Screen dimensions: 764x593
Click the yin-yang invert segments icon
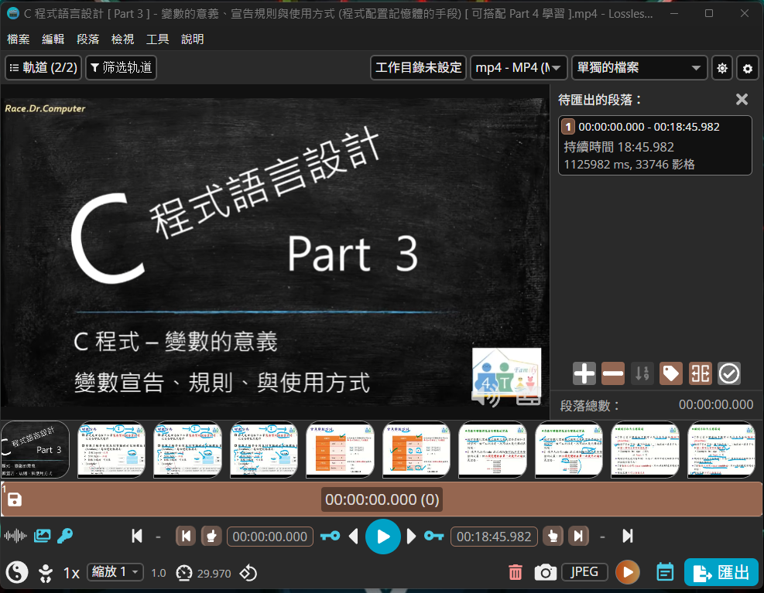pos(17,572)
